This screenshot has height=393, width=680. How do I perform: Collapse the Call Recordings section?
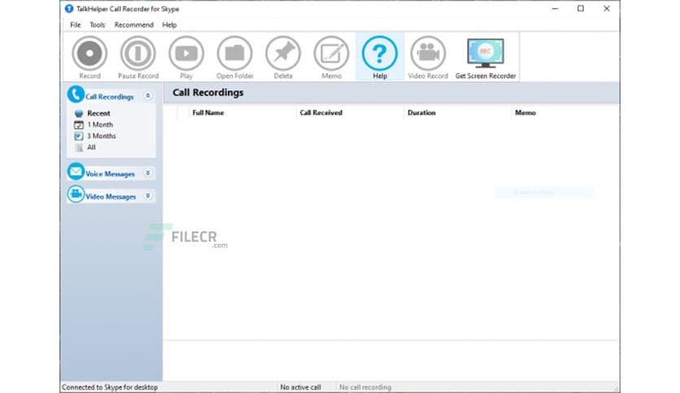pyautogui.click(x=148, y=96)
